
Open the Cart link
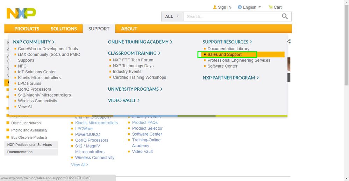coord(278,7)
